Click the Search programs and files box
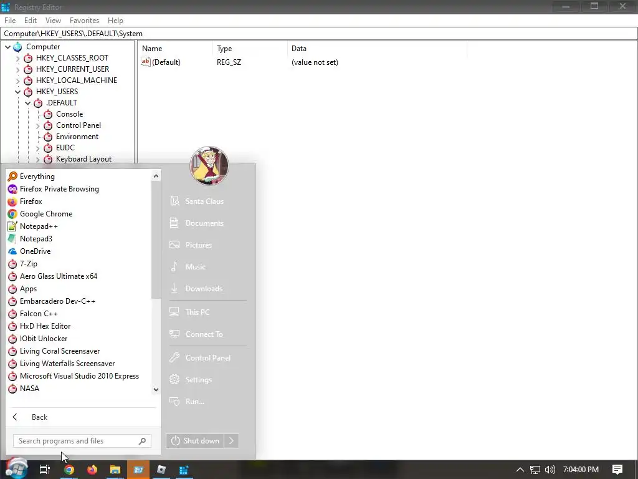 (82, 441)
